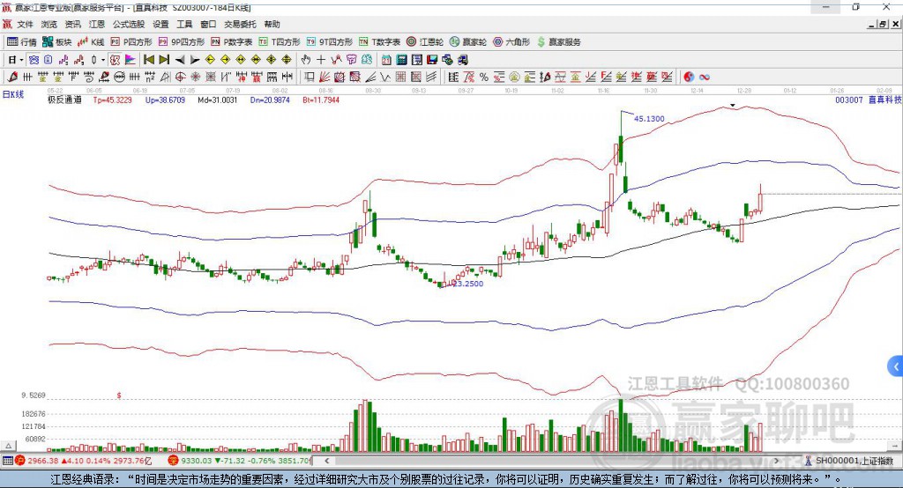Click the small table icon in status bar
Image resolution: width=903 pixels, height=488 pixels.
(x=7, y=461)
